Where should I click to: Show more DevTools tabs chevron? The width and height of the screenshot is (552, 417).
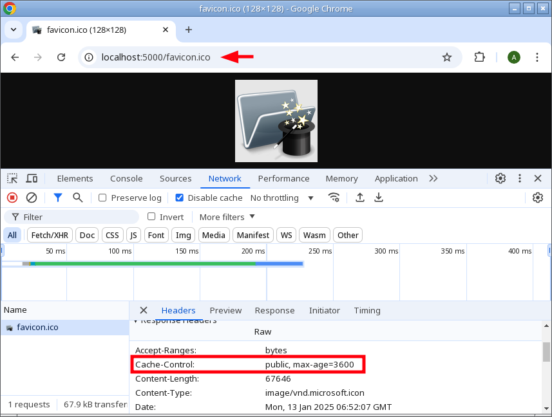(x=433, y=179)
